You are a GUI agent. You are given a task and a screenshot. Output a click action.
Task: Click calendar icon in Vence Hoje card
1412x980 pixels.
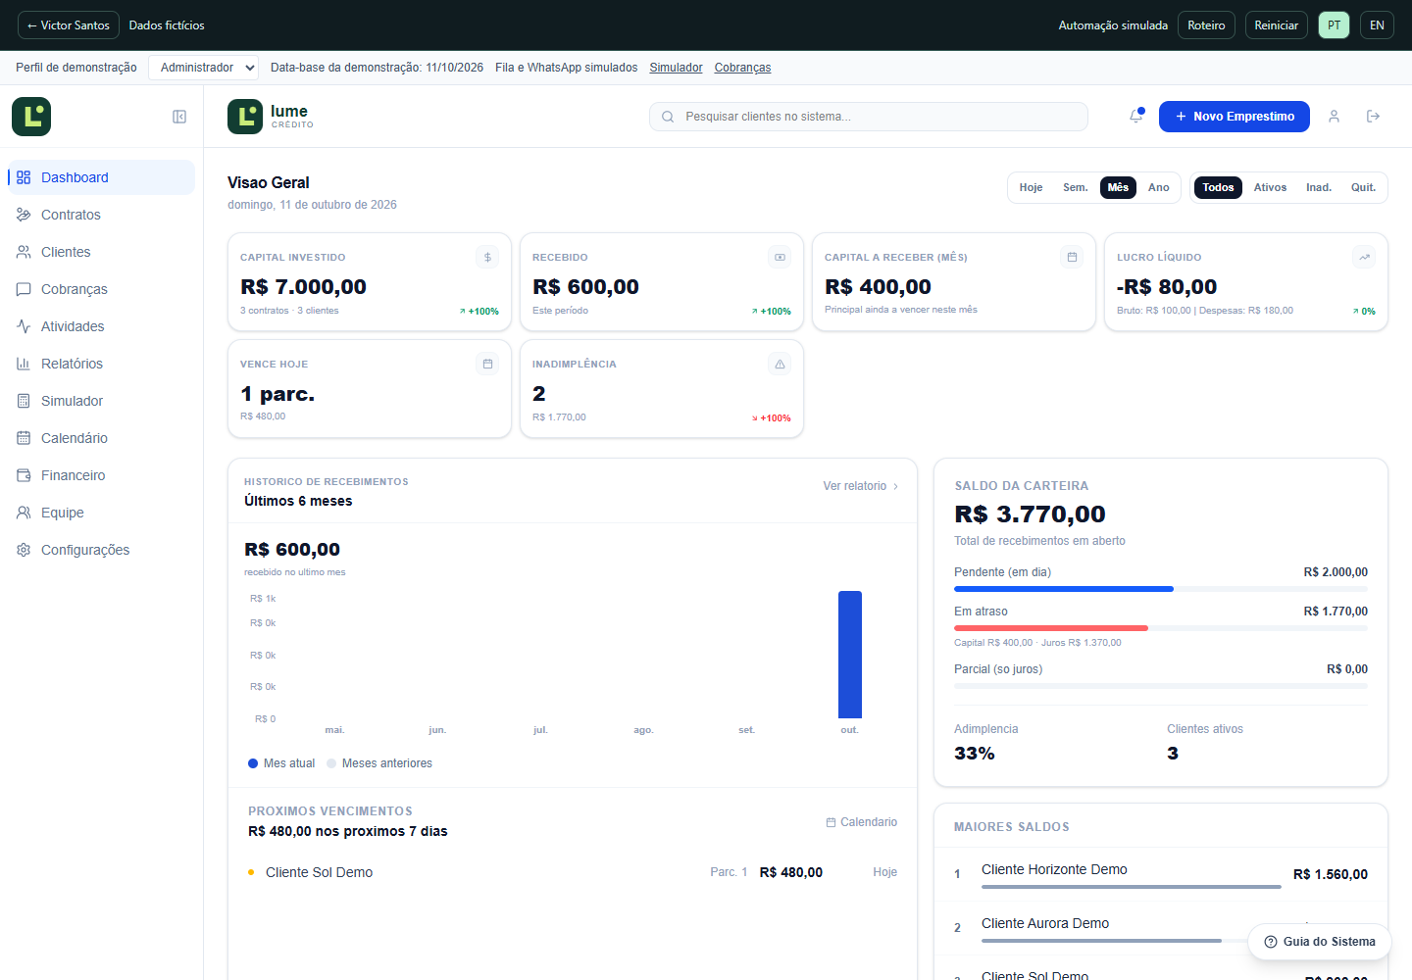click(x=487, y=364)
